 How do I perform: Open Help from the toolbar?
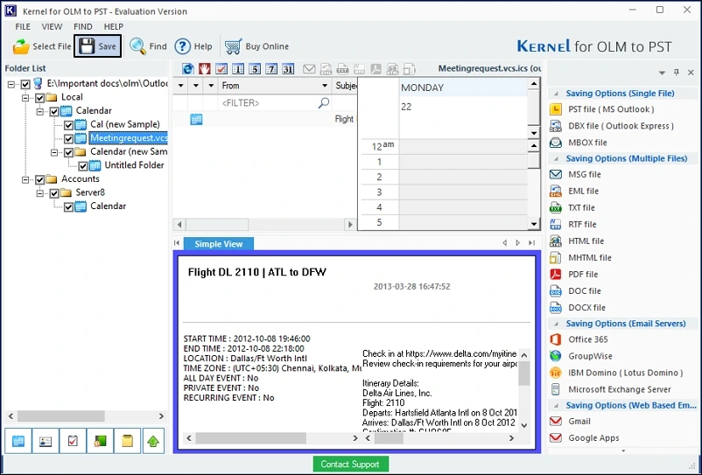193,46
